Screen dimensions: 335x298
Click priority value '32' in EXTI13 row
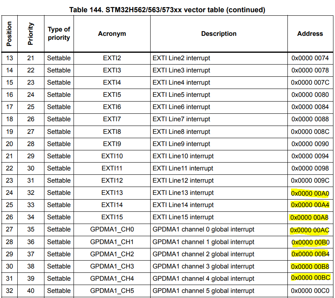click(31, 192)
